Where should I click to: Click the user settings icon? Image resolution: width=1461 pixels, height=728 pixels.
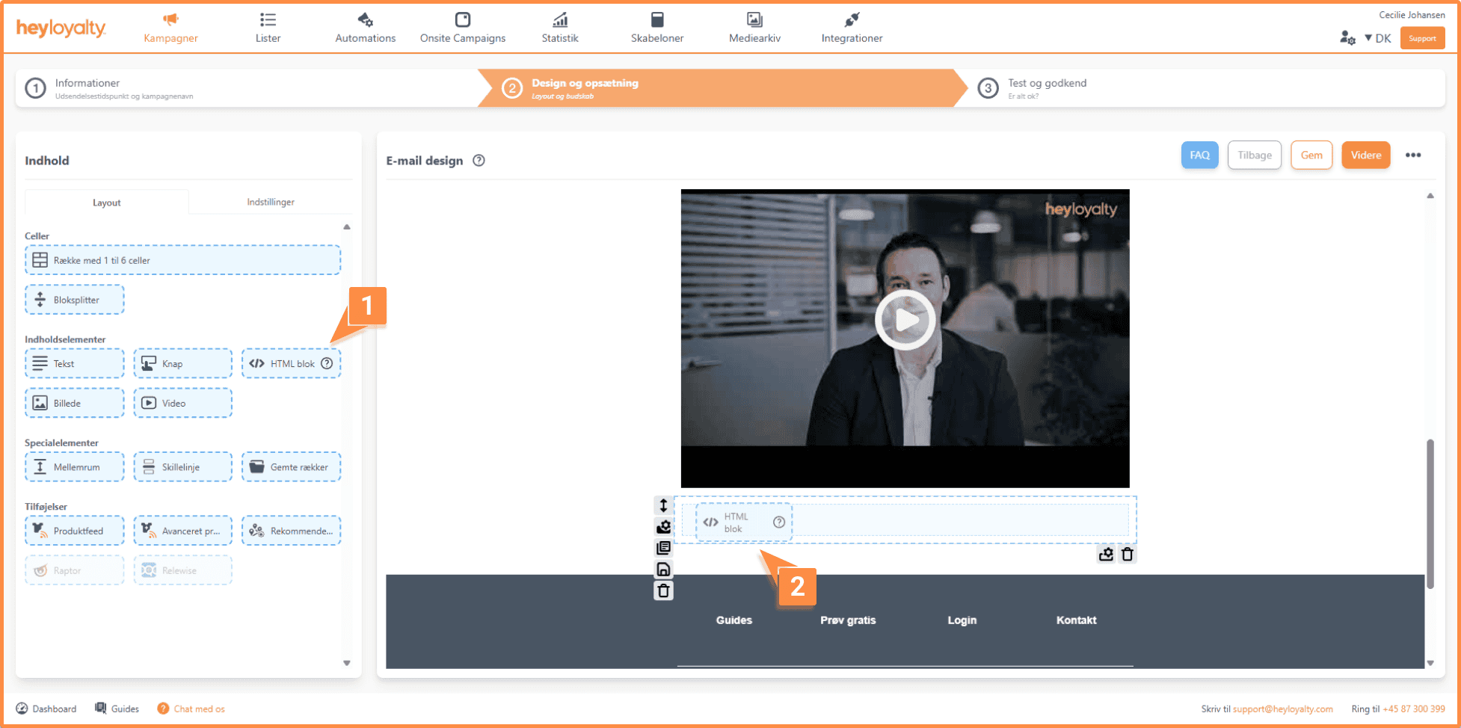(1347, 38)
